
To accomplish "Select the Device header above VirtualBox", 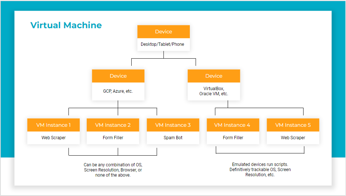I will [214, 76].
